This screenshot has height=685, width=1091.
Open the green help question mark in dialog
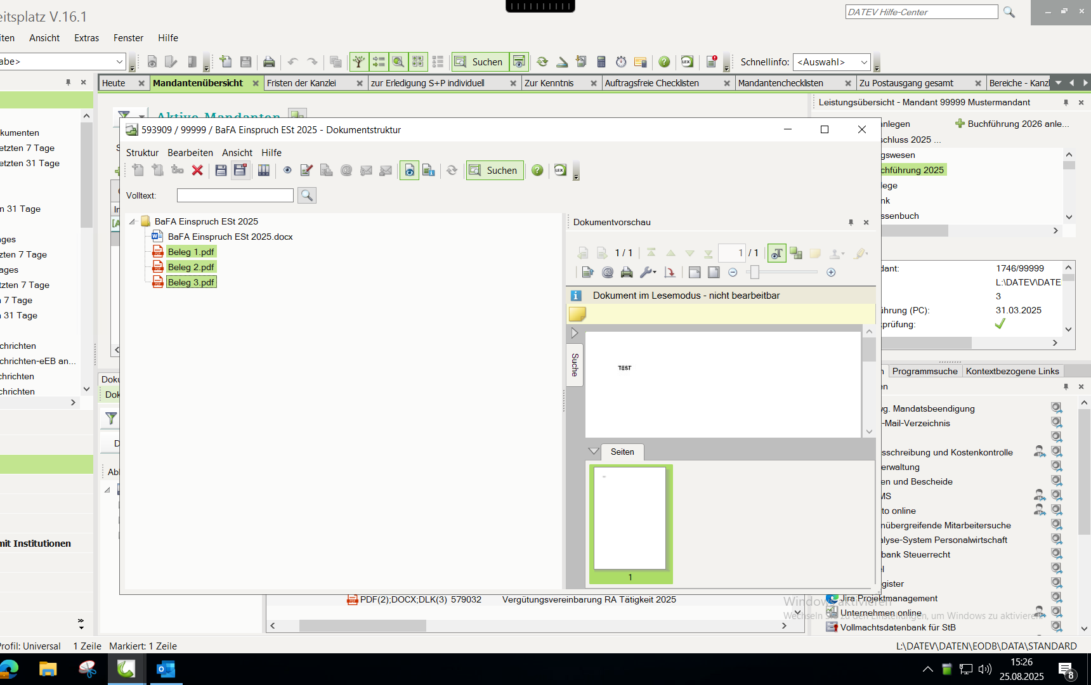pyautogui.click(x=537, y=171)
